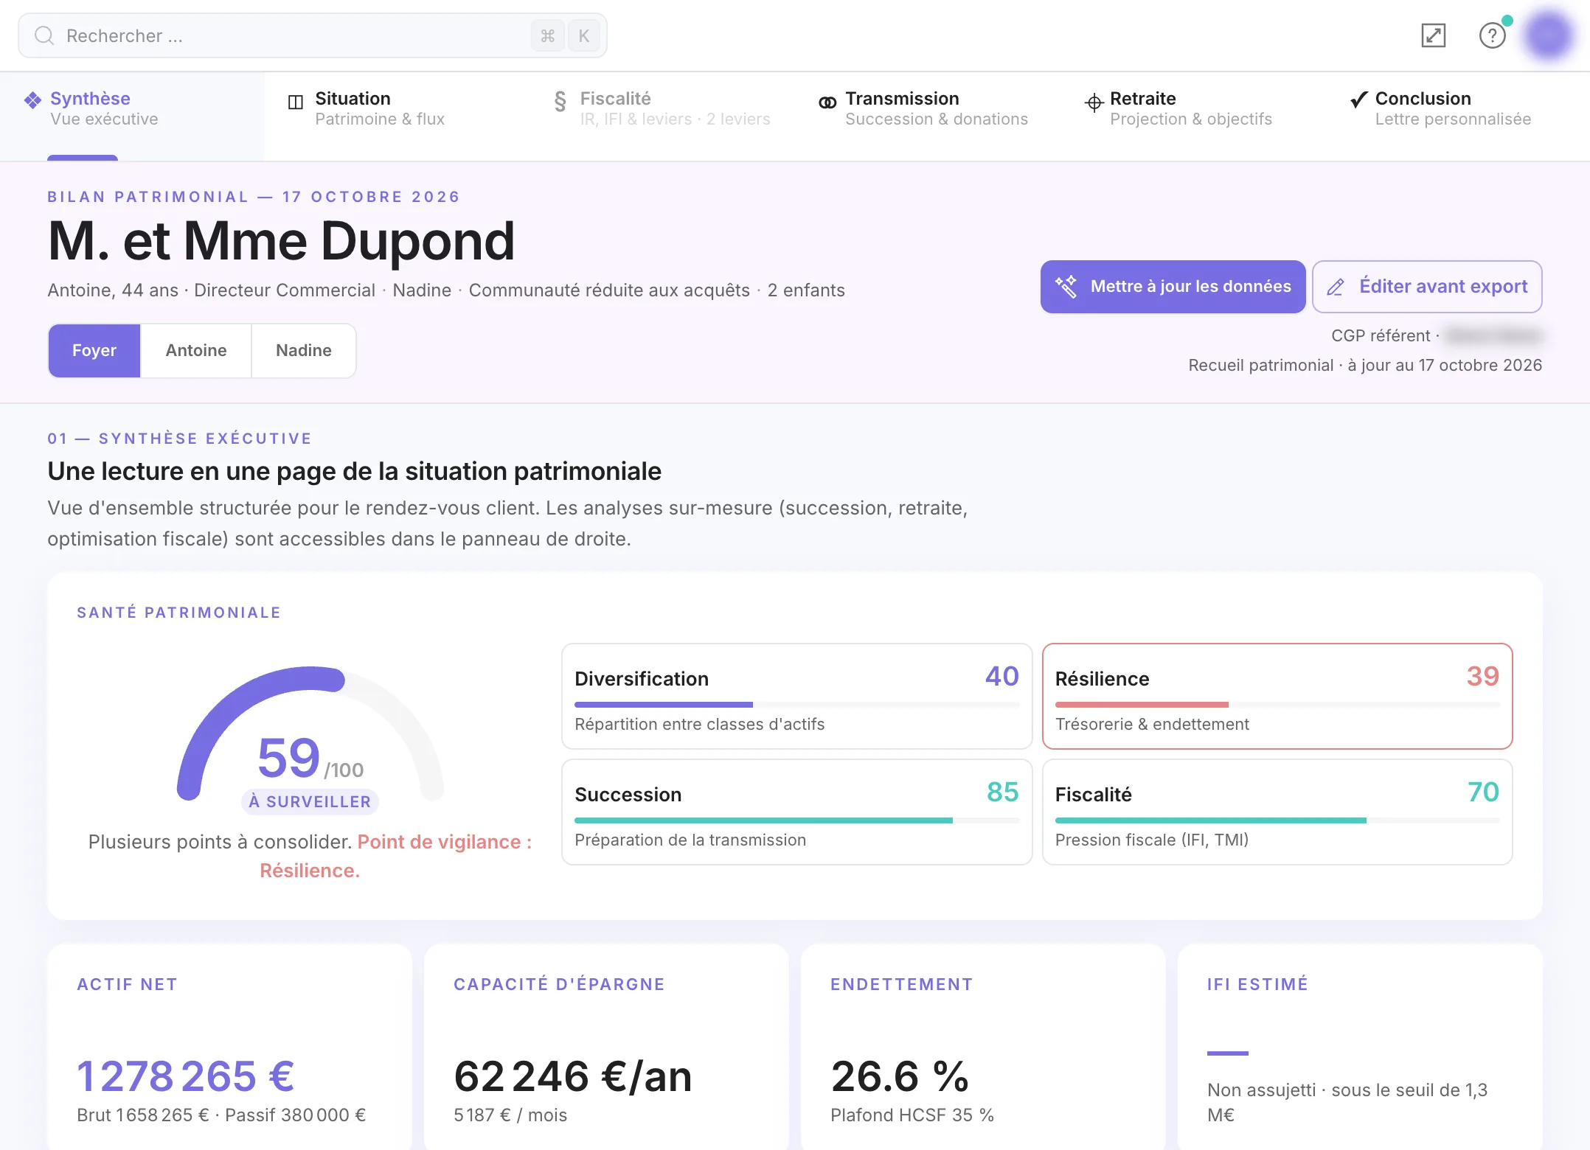Screen dimensions: 1590x1150
Task: Click the magic wand icon in Mettre à jour
Action: coord(1066,286)
